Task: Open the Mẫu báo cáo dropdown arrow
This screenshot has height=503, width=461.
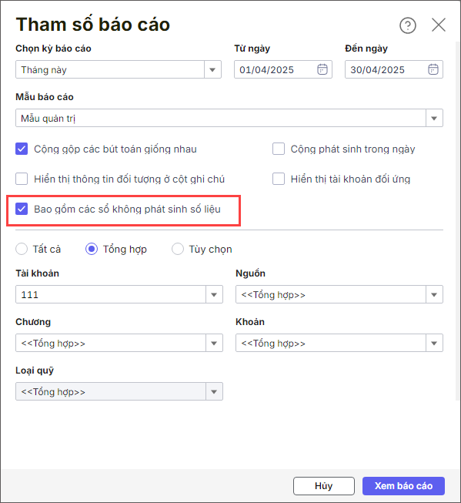Action: (434, 118)
